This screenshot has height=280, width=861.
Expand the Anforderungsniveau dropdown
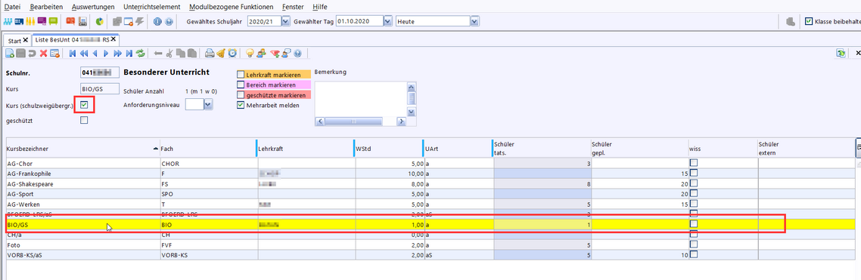[x=208, y=104]
